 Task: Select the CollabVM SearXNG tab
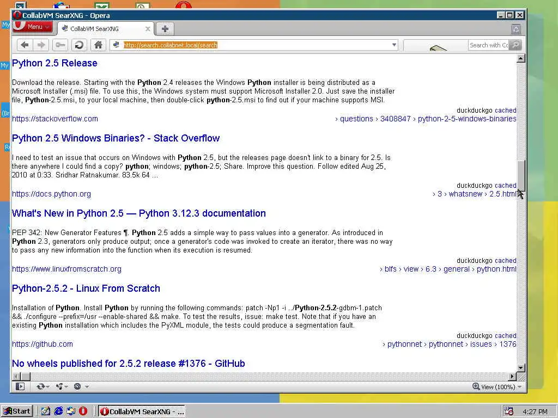(x=106, y=29)
